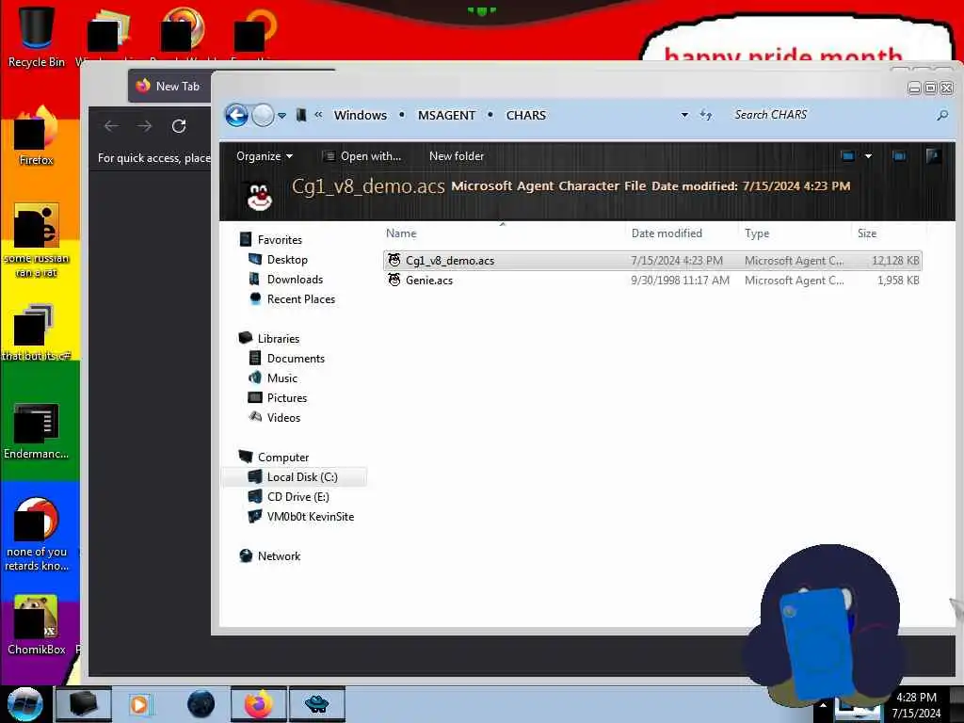Open 'that but its c#' desktop icon
The image size is (964, 723).
point(37,332)
